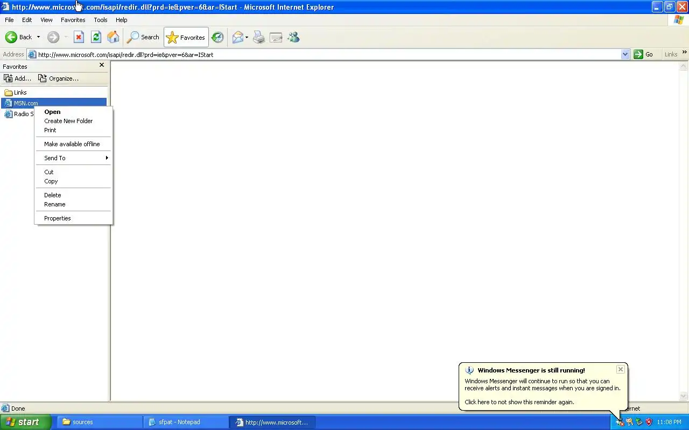The height and width of the screenshot is (430, 689).
Task: Click the keys icon in system tray
Action: 629,422
